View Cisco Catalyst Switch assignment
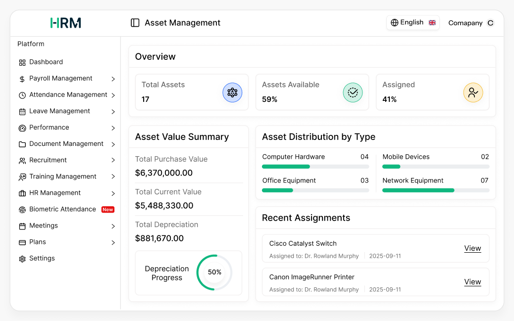This screenshot has height=321, width=514. coord(472,248)
